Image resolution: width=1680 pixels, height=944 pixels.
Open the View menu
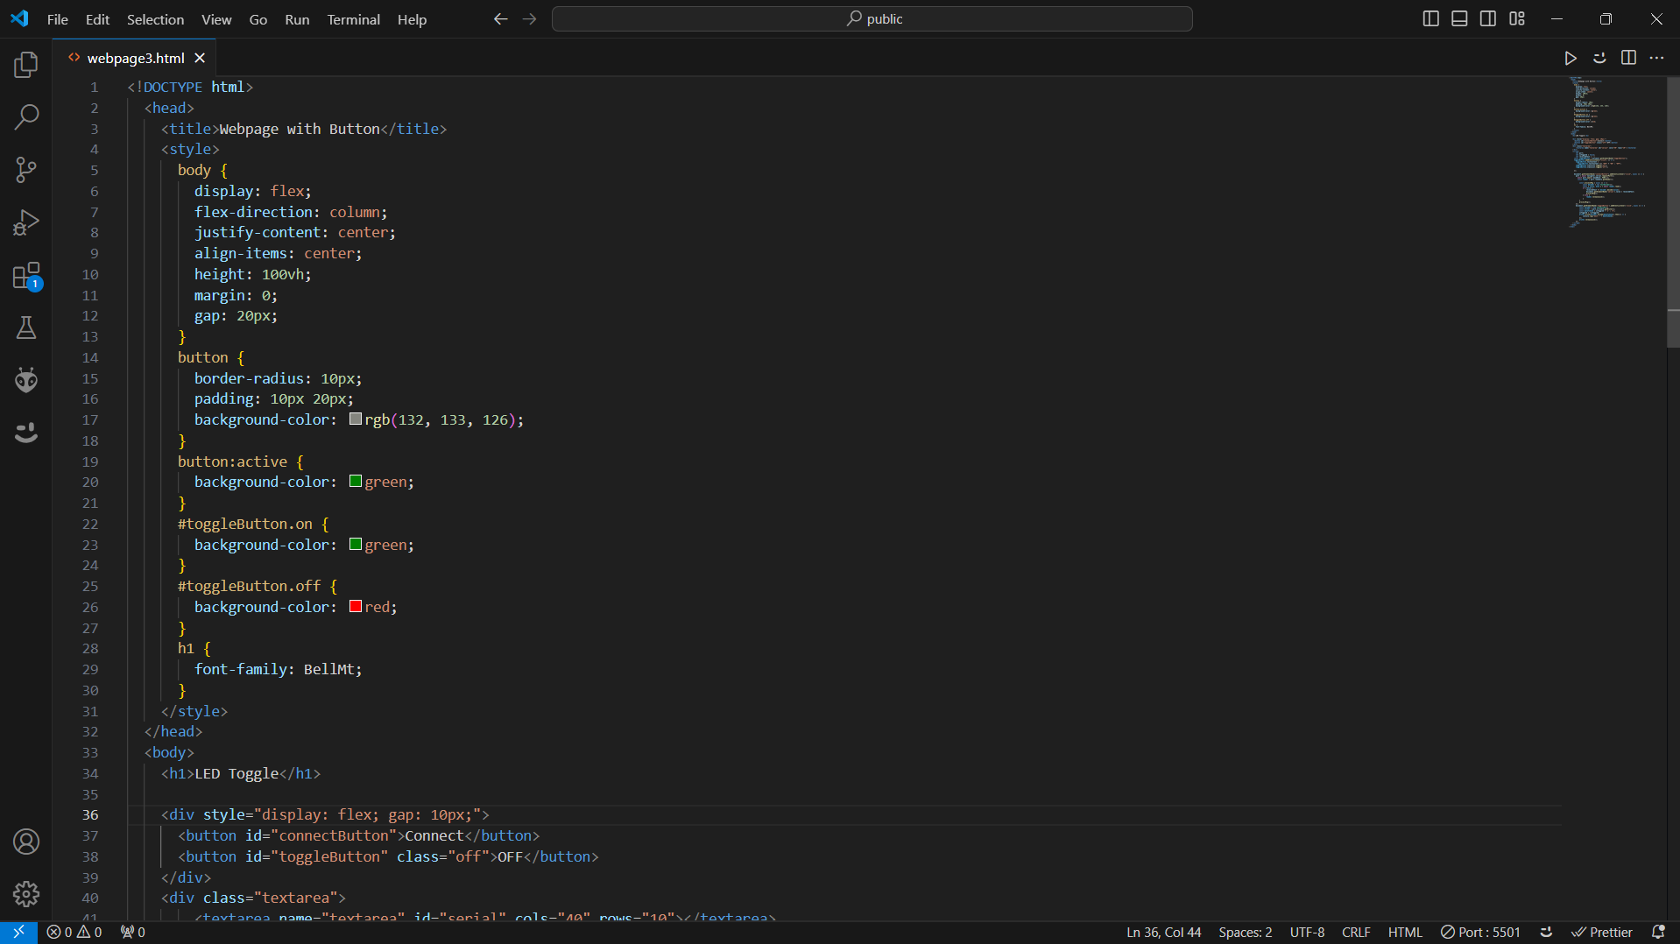pyautogui.click(x=216, y=19)
